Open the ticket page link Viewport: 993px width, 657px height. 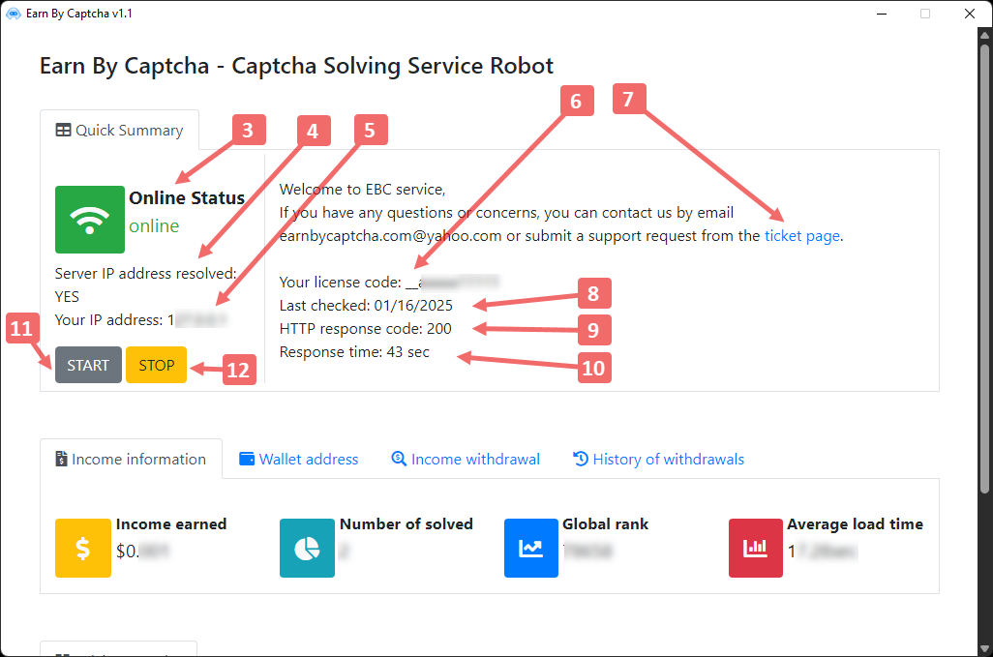802,236
